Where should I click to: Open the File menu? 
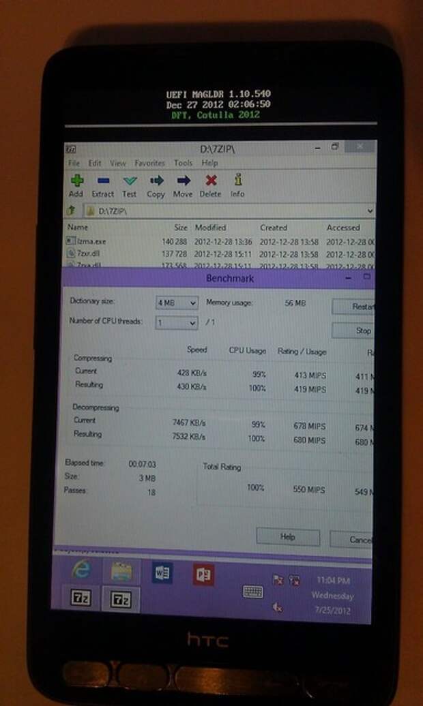pos(74,163)
